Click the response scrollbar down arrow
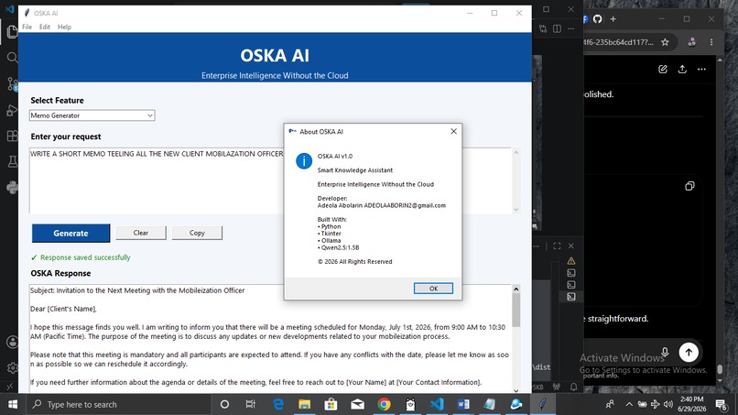 [516, 390]
